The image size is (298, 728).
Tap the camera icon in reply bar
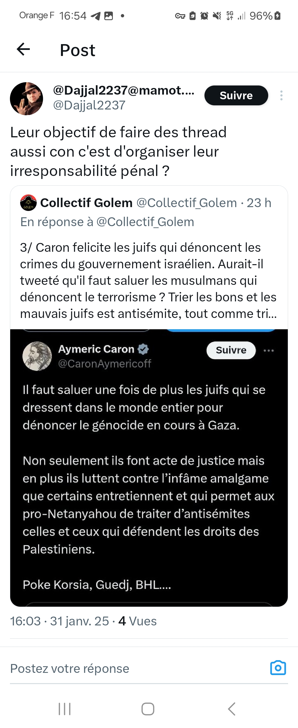click(278, 668)
